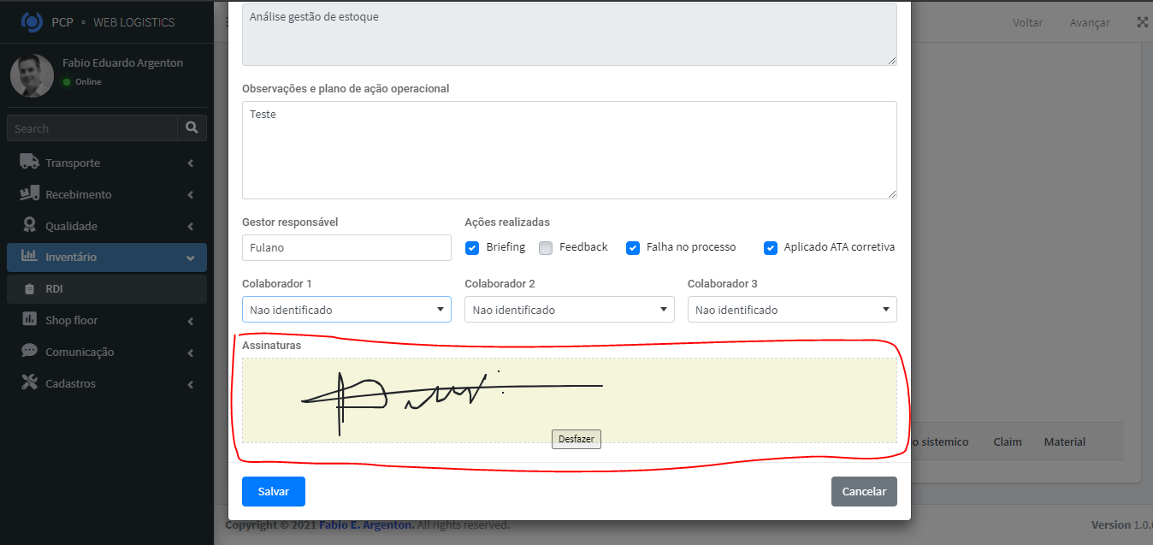The width and height of the screenshot is (1153, 545).
Task: Expand the Colaborador 3 dropdown
Action: tap(792, 310)
